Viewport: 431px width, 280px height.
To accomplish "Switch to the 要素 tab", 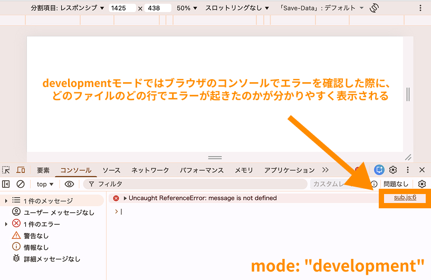I will [x=43, y=170].
